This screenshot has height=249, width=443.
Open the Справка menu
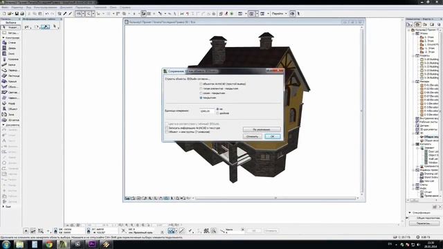(x=125, y=8)
